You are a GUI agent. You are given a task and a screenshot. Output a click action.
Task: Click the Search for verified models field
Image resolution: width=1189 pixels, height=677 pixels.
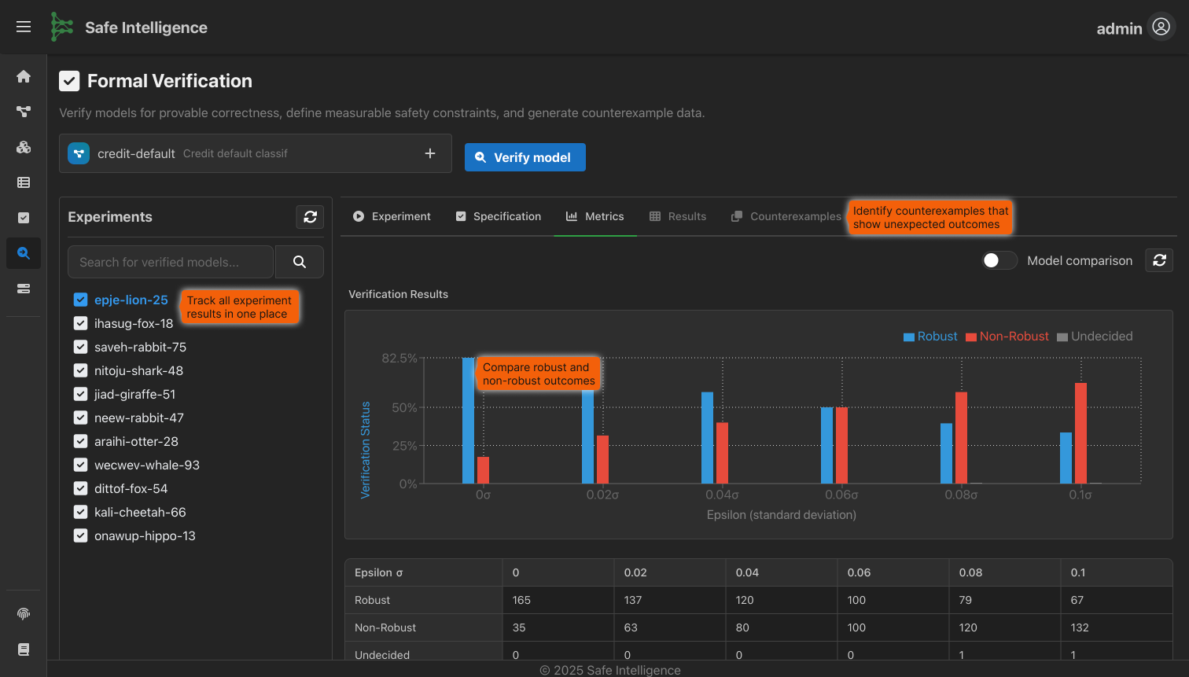tap(171, 262)
